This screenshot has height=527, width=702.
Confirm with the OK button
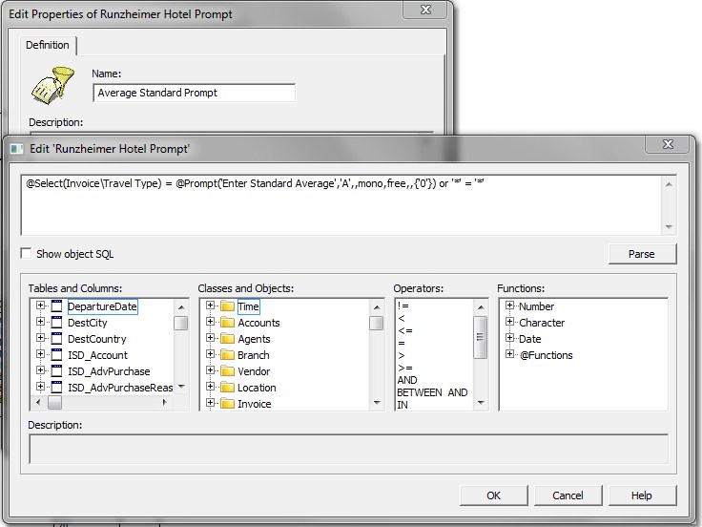click(493, 495)
